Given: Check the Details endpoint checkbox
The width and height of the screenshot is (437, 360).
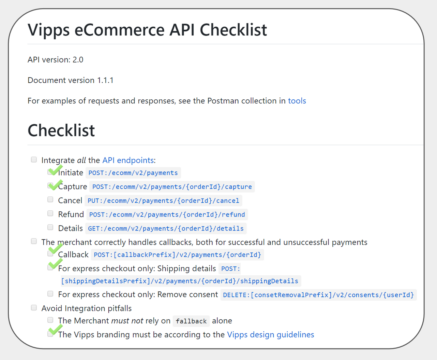Looking at the screenshot, I should [50, 227].
